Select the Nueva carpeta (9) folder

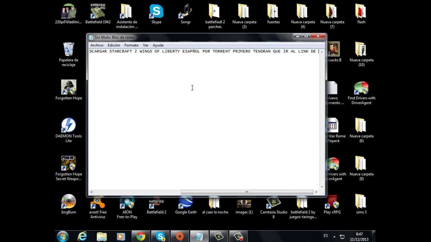click(x=361, y=168)
